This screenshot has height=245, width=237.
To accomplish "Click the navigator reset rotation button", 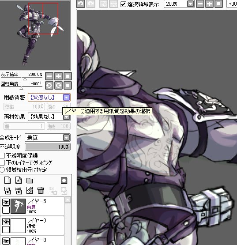I will (x=68, y=86).
